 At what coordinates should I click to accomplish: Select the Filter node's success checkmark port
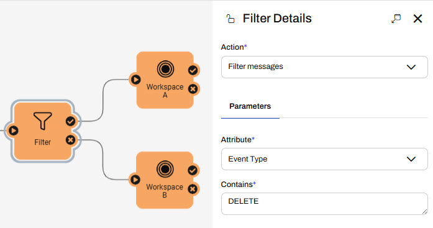pyautogui.click(x=71, y=121)
